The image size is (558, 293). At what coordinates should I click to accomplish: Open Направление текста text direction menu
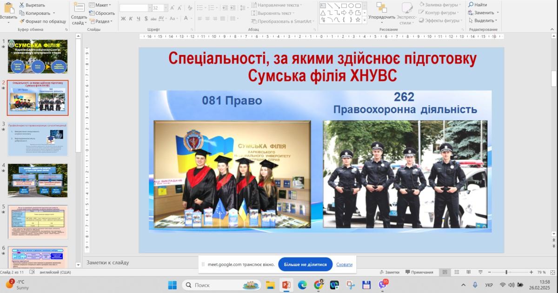click(x=277, y=5)
